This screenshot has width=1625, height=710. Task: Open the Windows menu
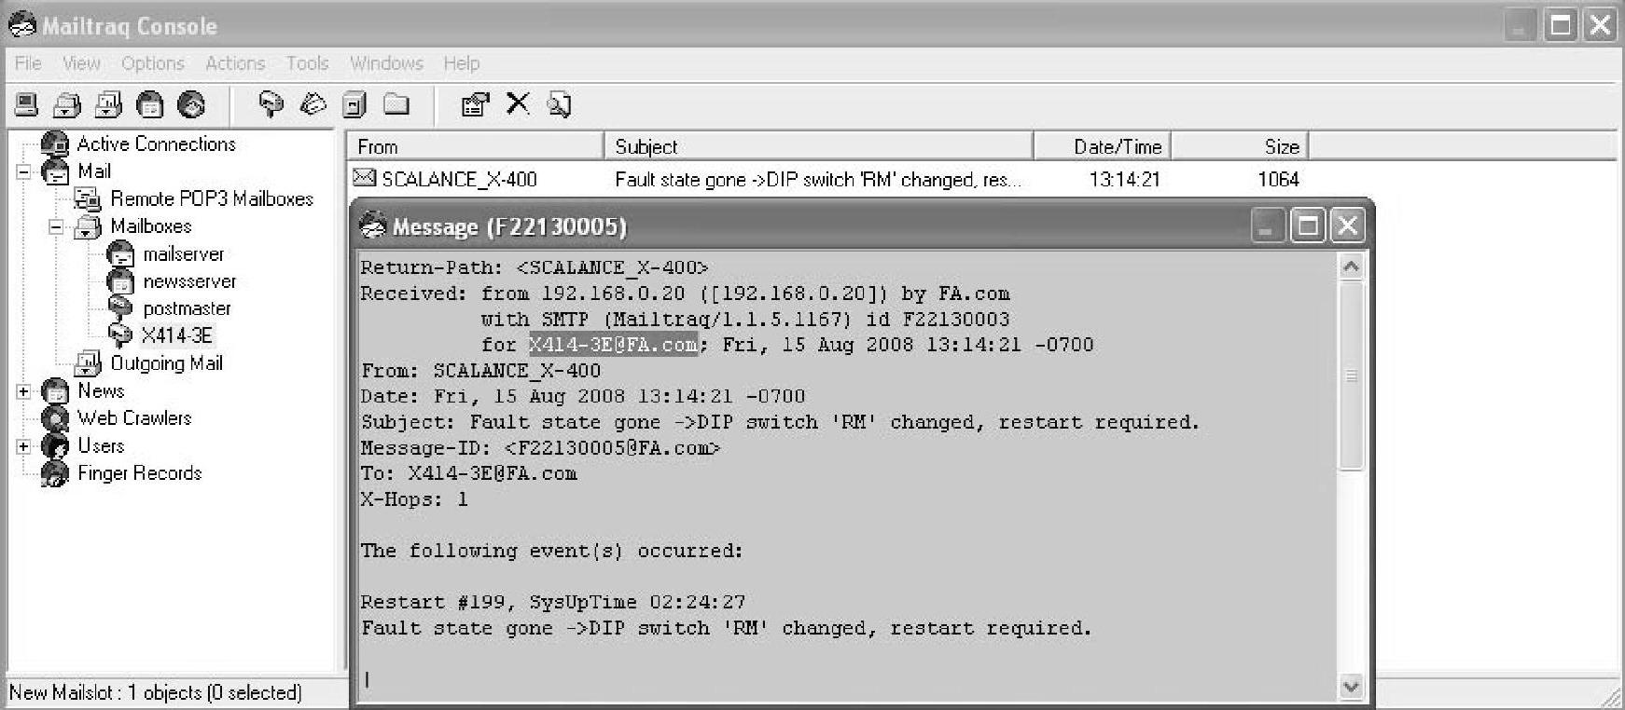point(386,63)
